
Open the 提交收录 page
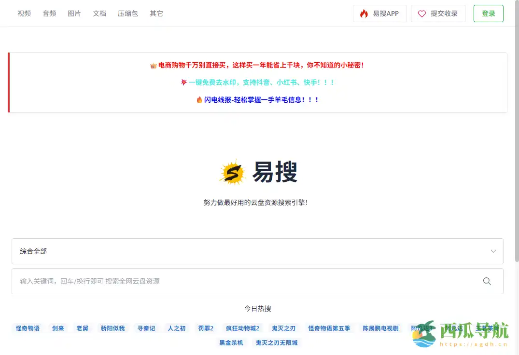(x=444, y=14)
